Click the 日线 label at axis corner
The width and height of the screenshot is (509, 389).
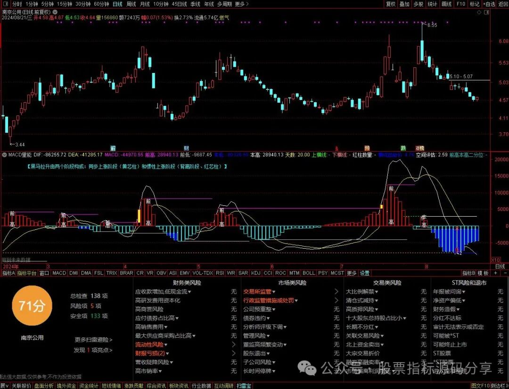[x=500, y=267]
